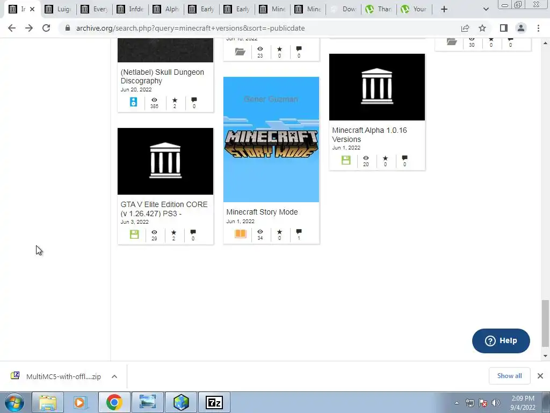Open the Minecraft Story Mode title link
550x413 pixels.
[x=262, y=212]
